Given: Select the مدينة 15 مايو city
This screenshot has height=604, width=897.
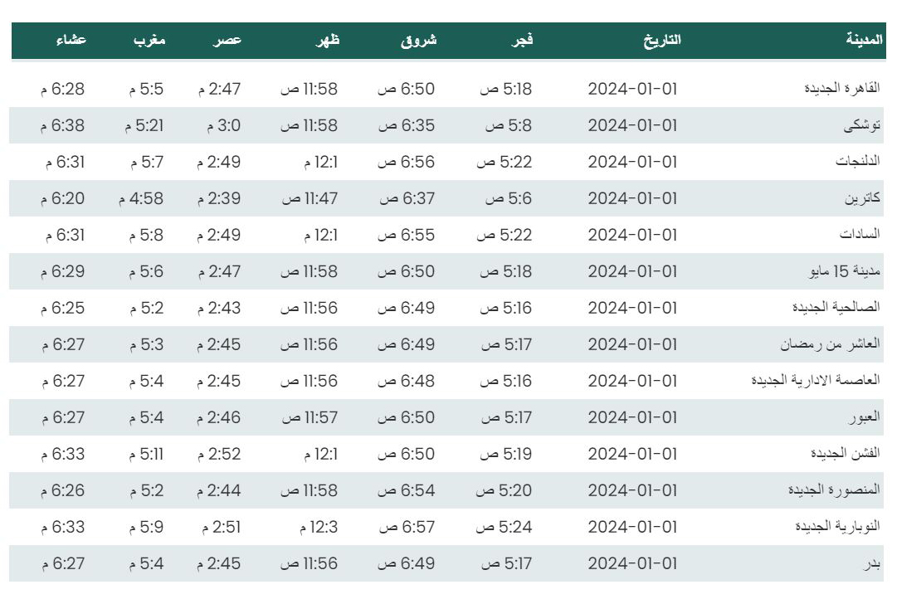Looking at the screenshot, I should [x=845, y=271].
